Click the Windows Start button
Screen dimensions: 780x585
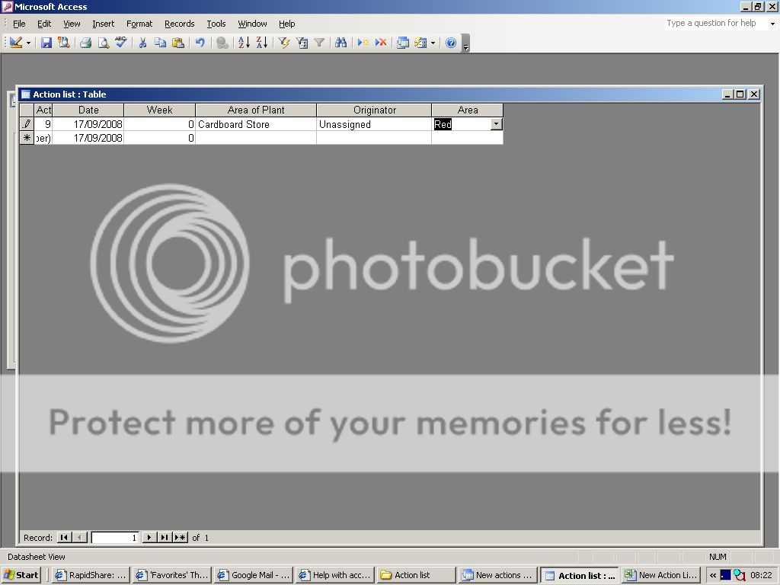point(21,575)
